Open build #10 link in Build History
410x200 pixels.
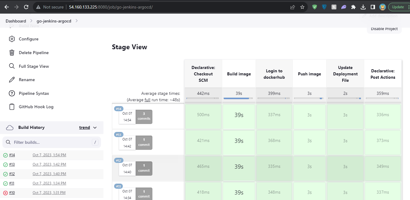tap(12, 193)
